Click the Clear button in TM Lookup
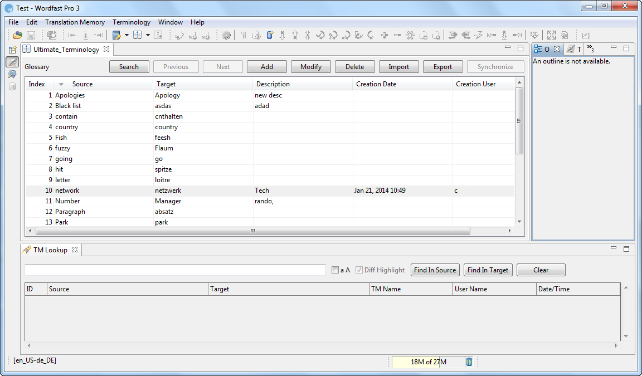Viewport: 642px width, 376px height. 541,270
